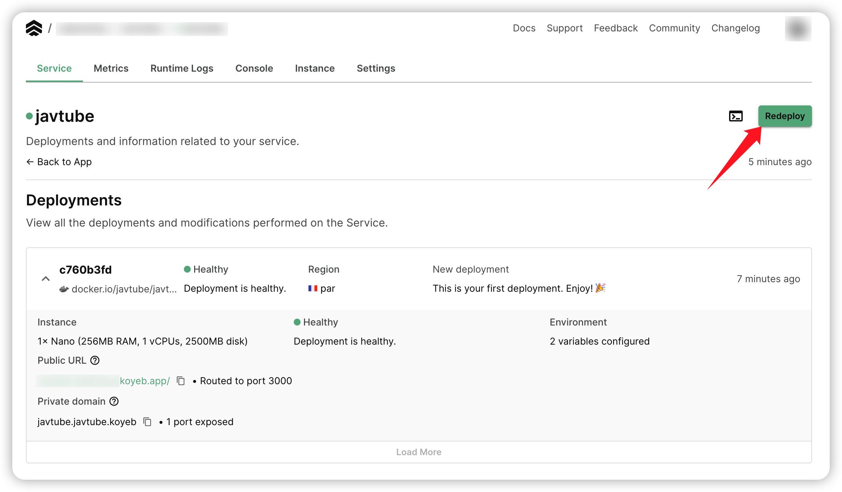Click the 'New deployment' label

tap(471, 269)
